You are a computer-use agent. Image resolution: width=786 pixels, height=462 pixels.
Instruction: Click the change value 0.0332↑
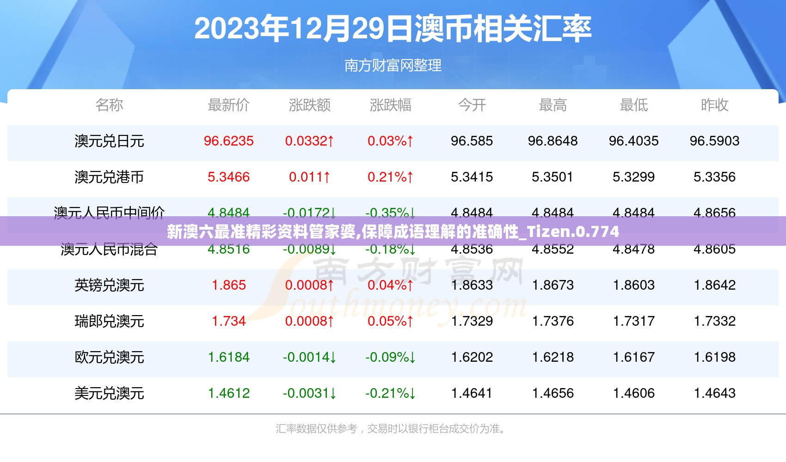point(310,141)
